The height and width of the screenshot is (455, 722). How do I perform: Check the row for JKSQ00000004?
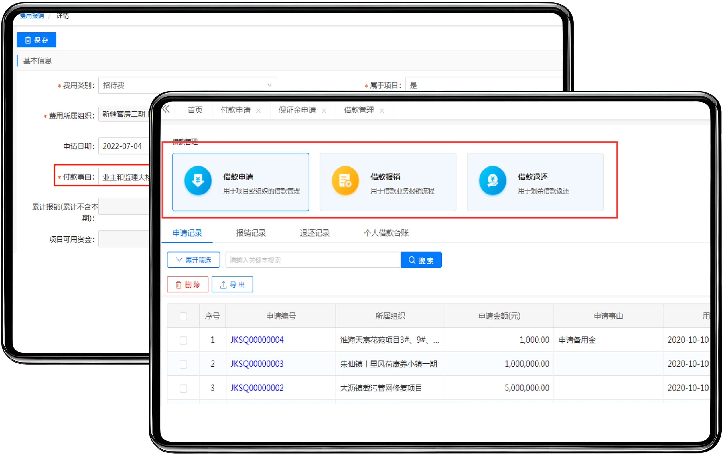click(184, 340)
